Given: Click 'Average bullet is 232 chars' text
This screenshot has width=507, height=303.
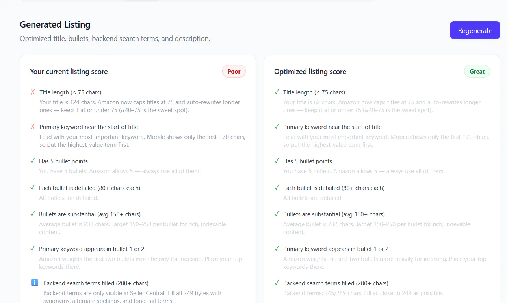Looking at the screenshot, I should (377, 228).
